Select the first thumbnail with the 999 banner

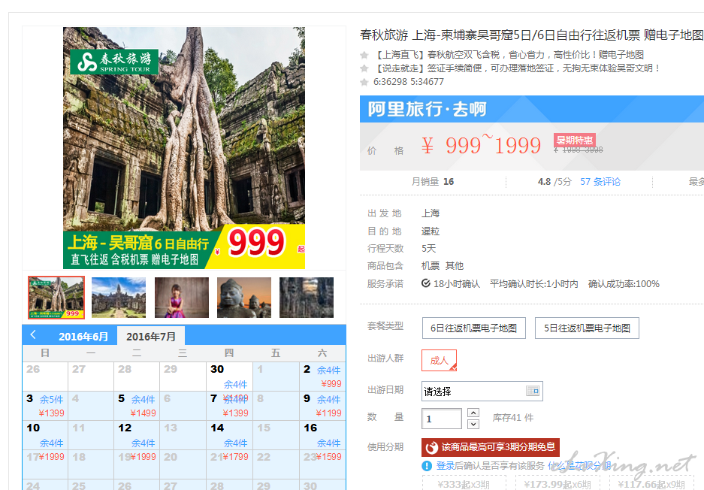coord(56,298)
